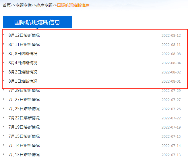Screen dimensions: 188x161
Task: Click the date 2022-08-02
Action: pos(171,72)
